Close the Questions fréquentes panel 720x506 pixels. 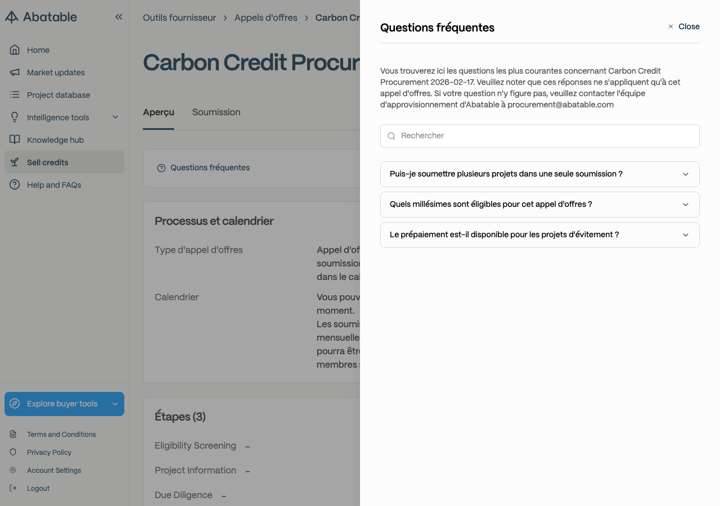point(683,26)
